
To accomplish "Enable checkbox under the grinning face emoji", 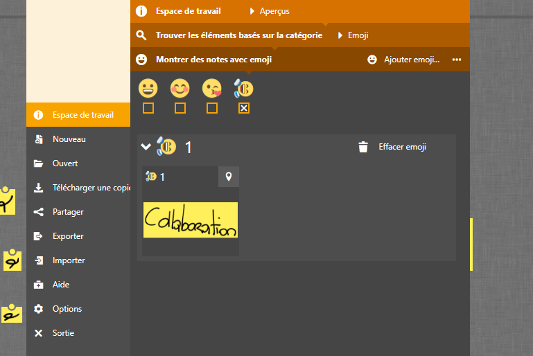I will click(148, 108).
